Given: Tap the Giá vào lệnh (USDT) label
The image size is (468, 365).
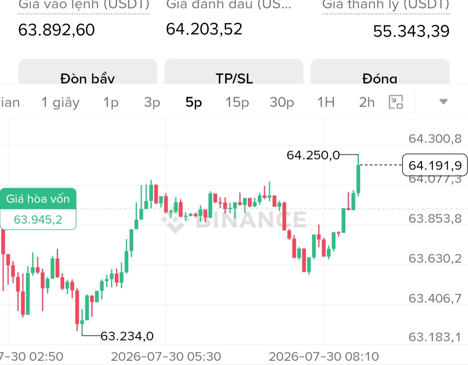Looking at the screenshot, I should pyautogui.click(x=84, y=5).
